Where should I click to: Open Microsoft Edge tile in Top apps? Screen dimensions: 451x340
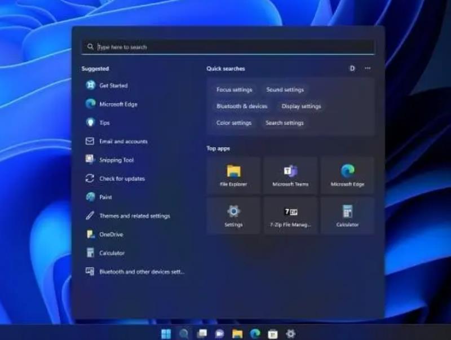(347, 175)
